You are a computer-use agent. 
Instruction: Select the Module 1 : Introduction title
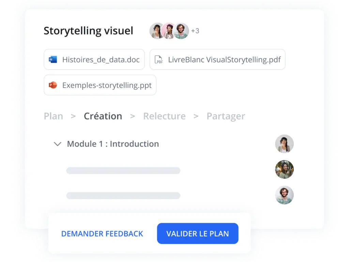coord(113,144)
